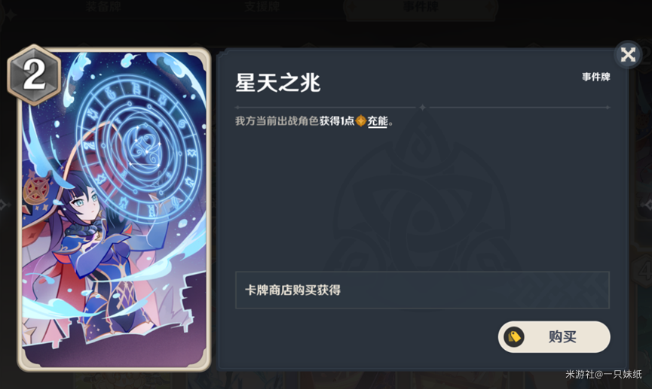
Task: Switch to the 支援牌 tab
Action: tap(262, 7)
